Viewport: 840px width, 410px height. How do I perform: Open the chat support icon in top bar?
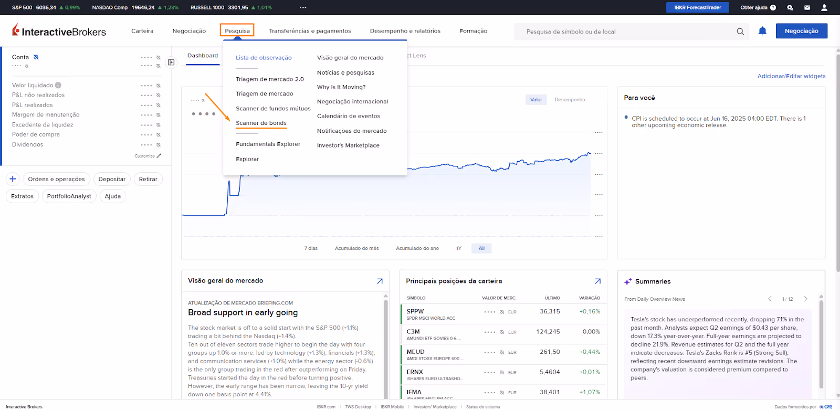(790, 7)
